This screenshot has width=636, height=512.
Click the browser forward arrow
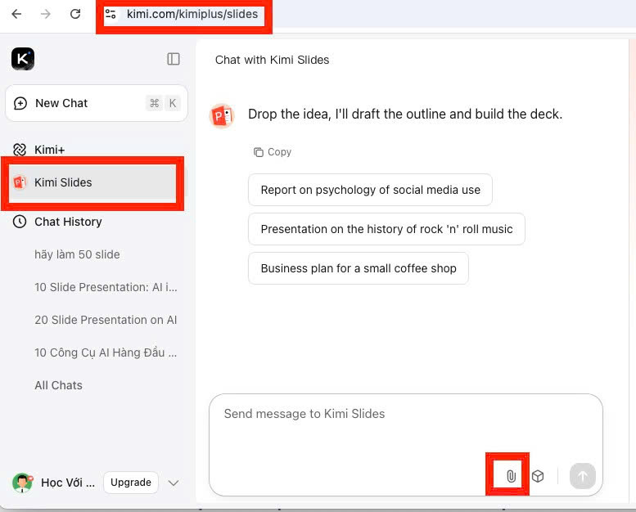pyautogui.click(x=46, y=14)
